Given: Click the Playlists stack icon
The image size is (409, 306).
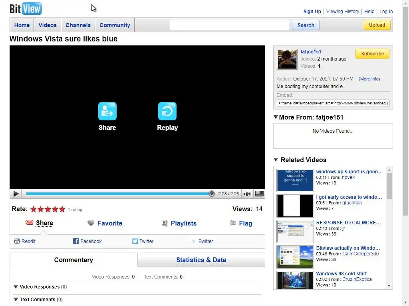Looking at the screenshot, I should click(x=165, y=223).
